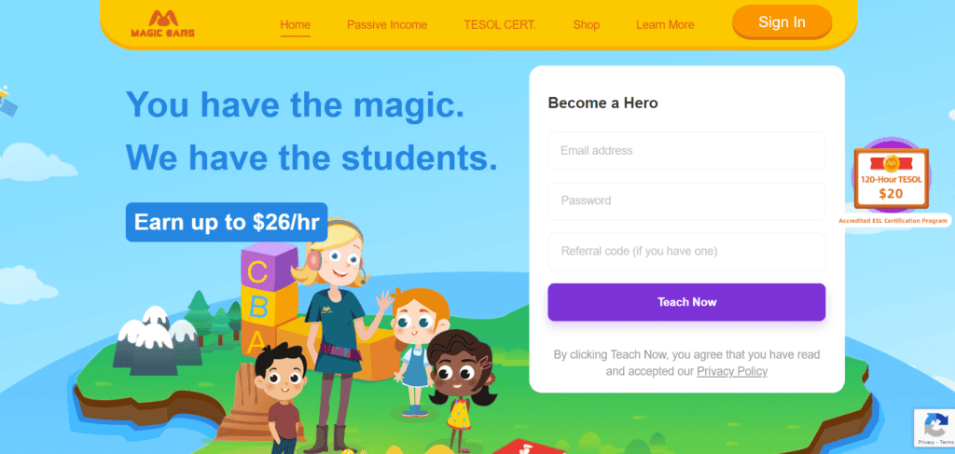Open the Privacy Policy link
The image size is (955, 454).
point(732,371)
